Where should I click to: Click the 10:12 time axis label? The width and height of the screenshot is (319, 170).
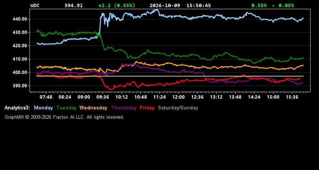(122, 97)
